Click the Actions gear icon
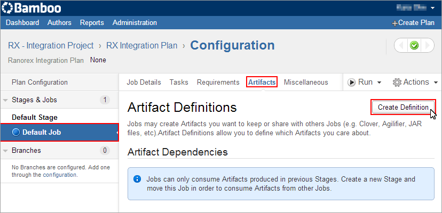Screen dimensions: 442x213 pyautogui.click(x=397, y=83)
